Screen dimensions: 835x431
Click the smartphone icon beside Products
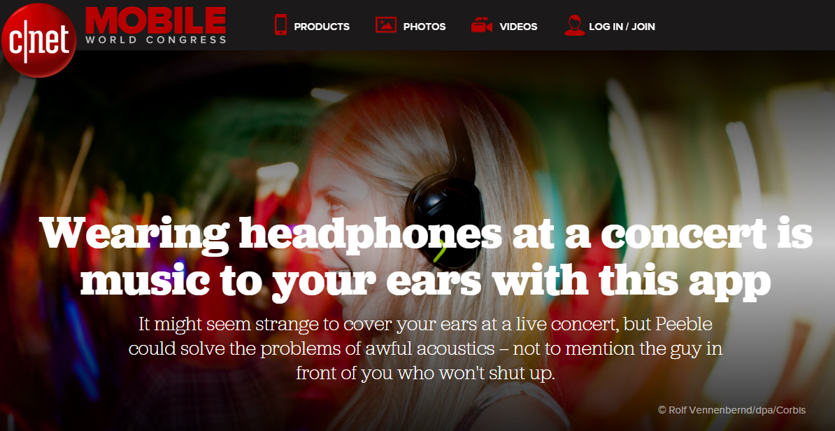click(x=280, y=25)
